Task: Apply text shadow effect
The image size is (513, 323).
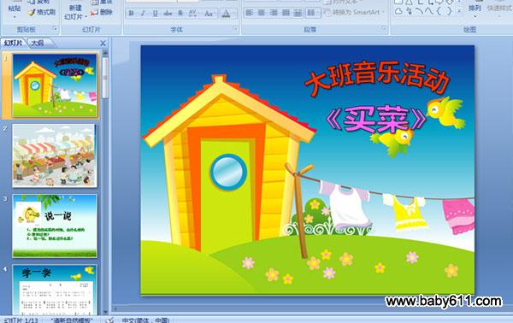Action: (180, 14)
